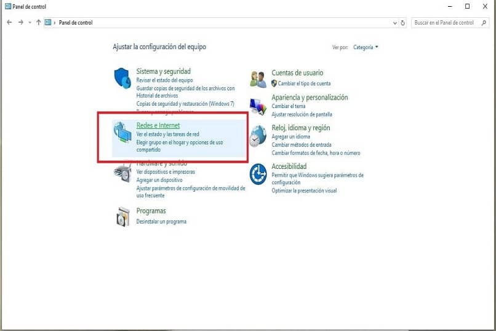496x331 pixels.
Task: Minimize the Panel de control window
Action: 450,6
